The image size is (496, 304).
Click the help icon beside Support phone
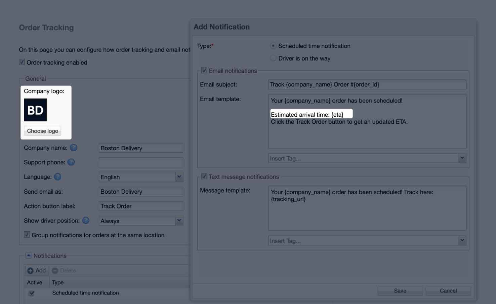point(71,162)
